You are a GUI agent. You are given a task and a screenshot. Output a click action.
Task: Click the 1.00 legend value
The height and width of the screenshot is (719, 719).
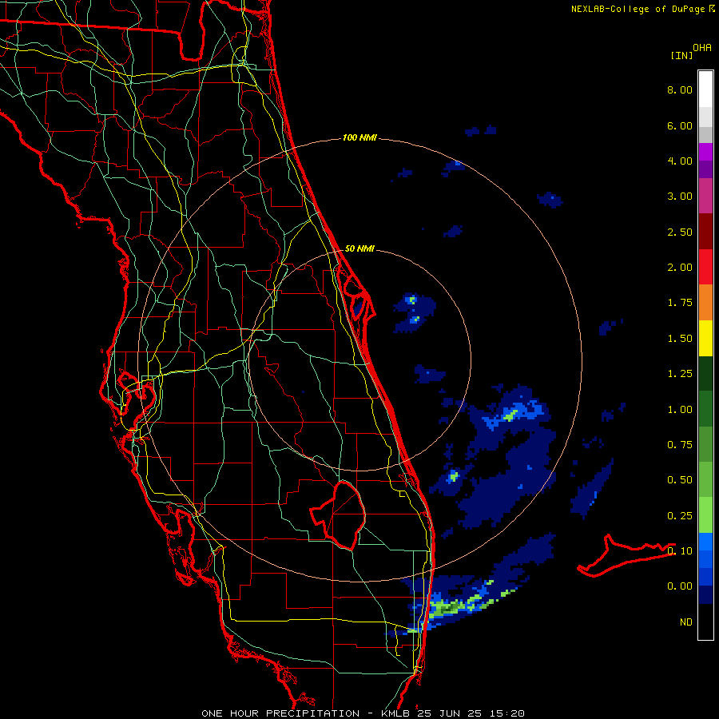tap(680, 410)
